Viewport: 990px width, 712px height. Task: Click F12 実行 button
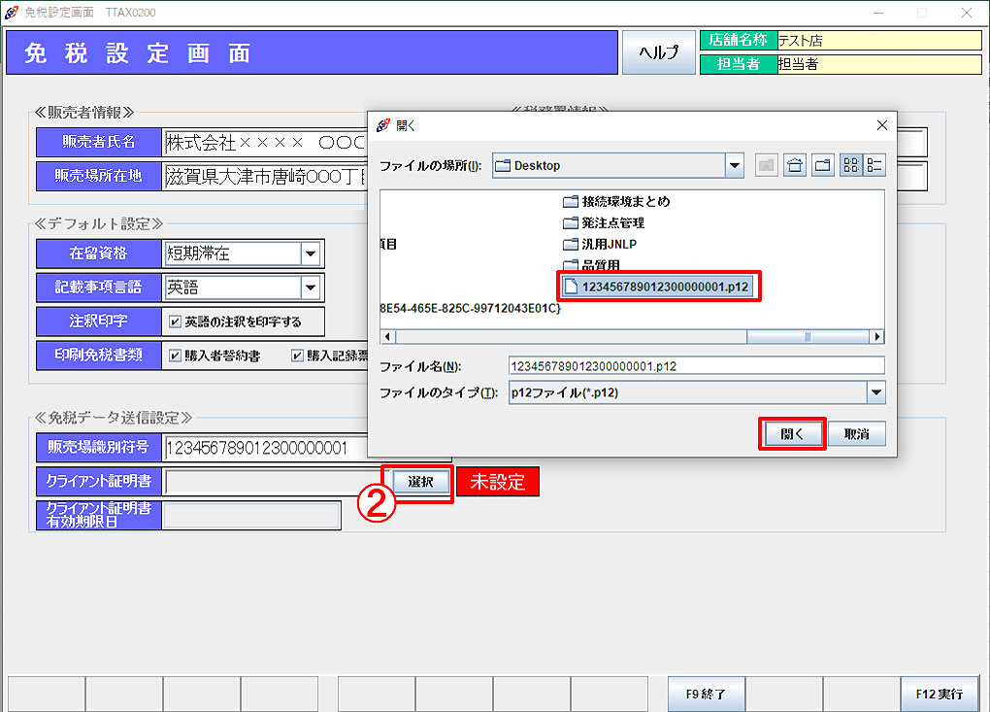939,694
